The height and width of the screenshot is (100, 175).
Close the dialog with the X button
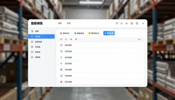pyautogui.click(x=143, y=23)
